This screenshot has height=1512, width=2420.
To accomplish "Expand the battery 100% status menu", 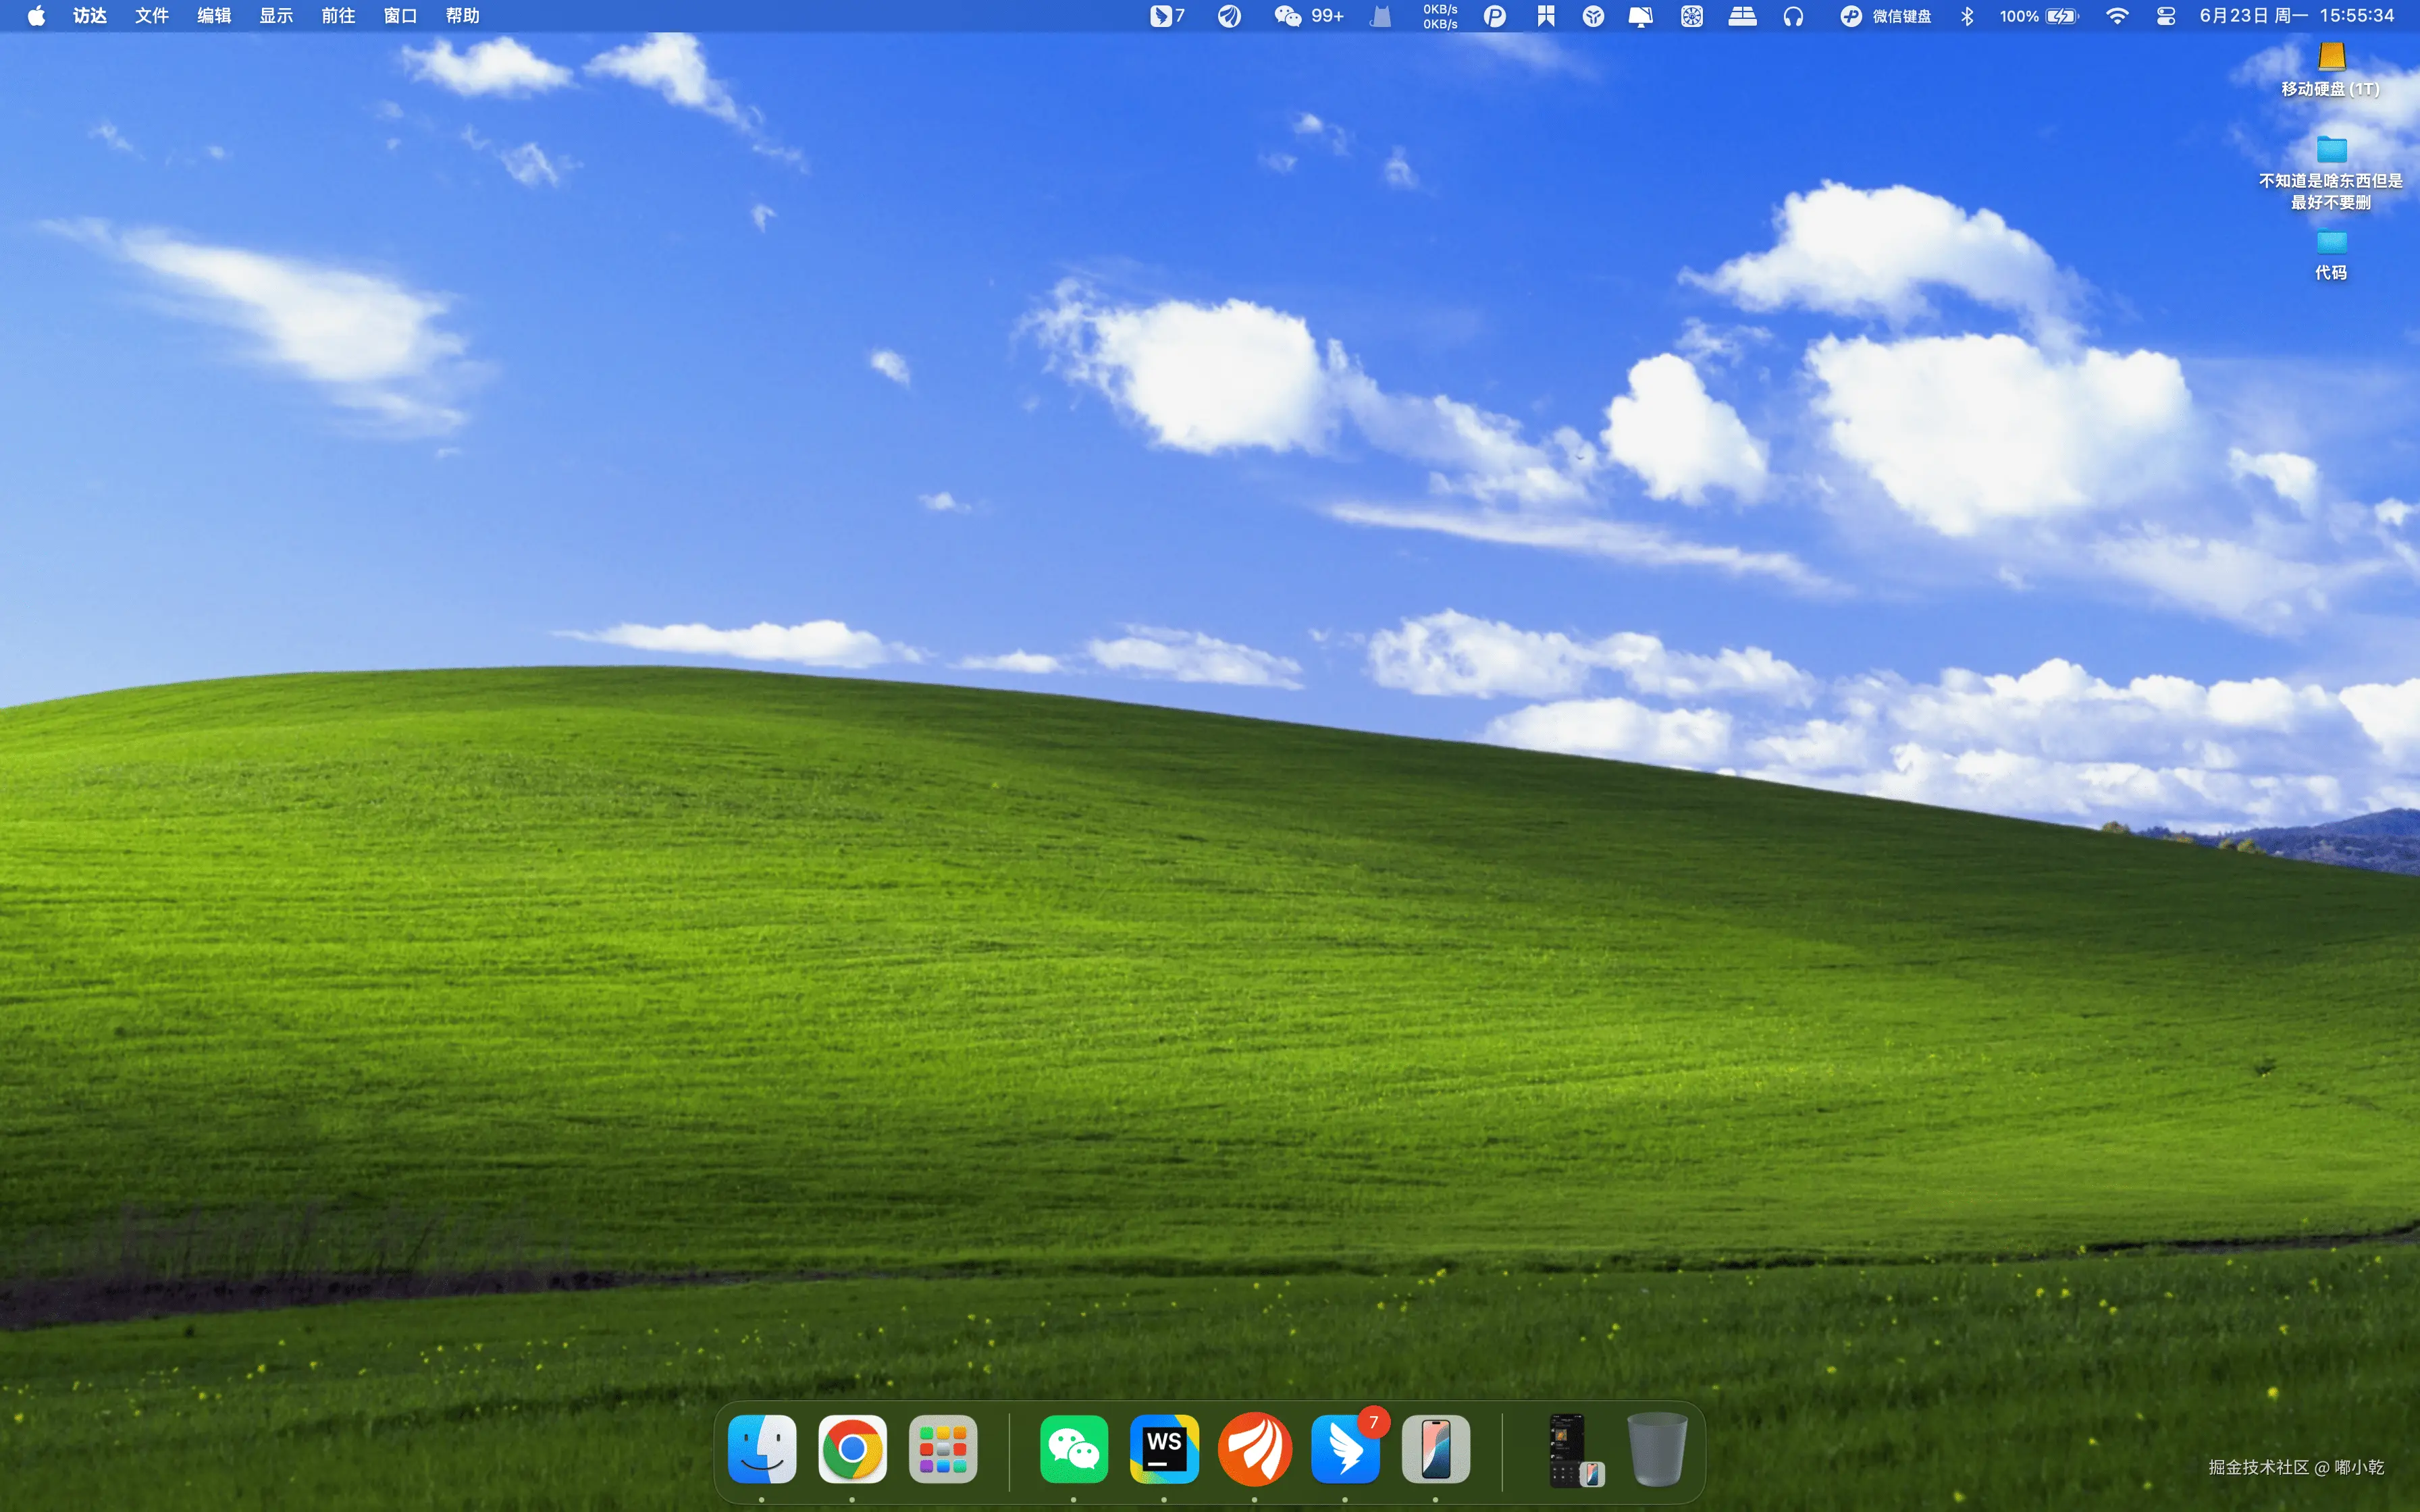I will click(2039, 16).
